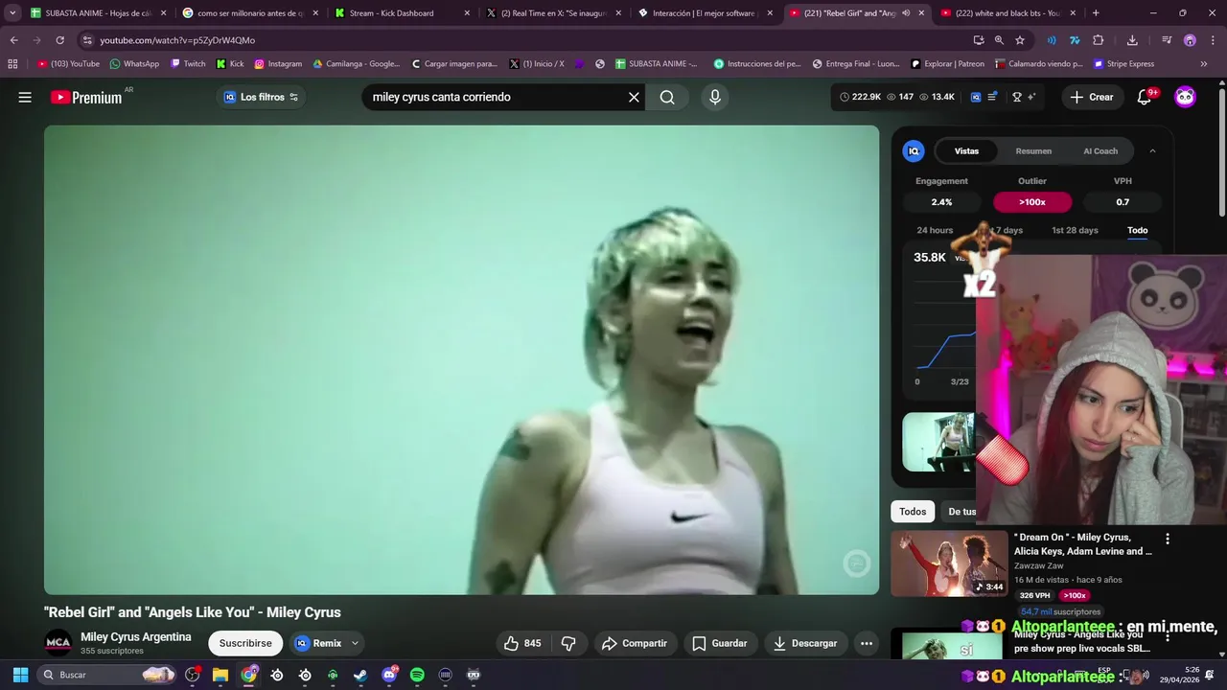Open Chrome three-dot menu
The height and width of the screenshot is (690, 1227).
click(x=1211, y=40)
